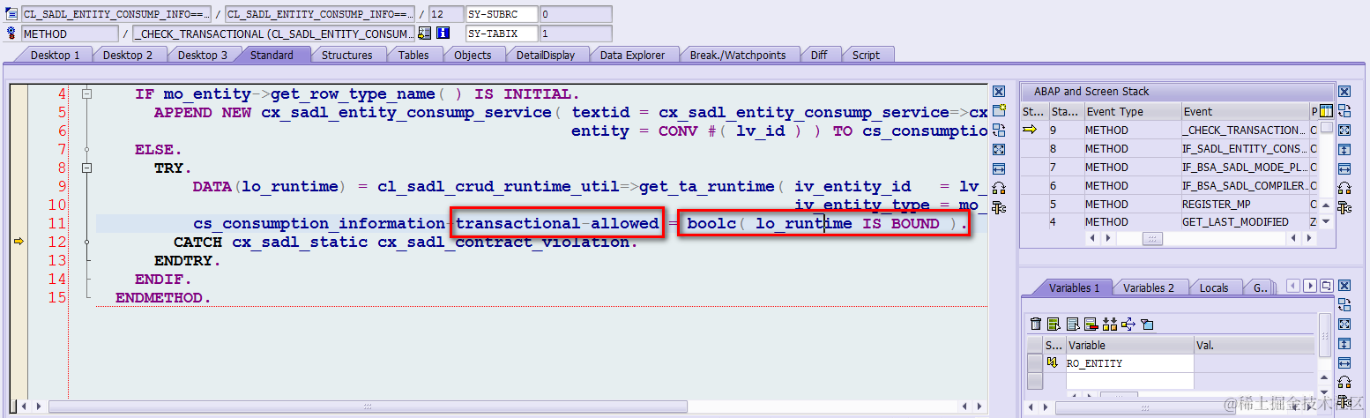Screen dimensions: 1370x418
Task: Click the sort boxes icon in variables toolbar
Action: [x=1110, y=325]
